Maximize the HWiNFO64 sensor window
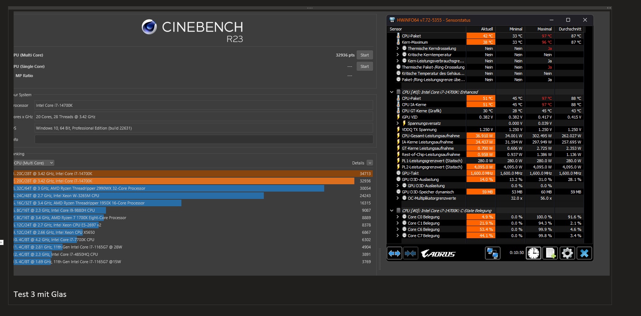 click(x=568, y=20)
